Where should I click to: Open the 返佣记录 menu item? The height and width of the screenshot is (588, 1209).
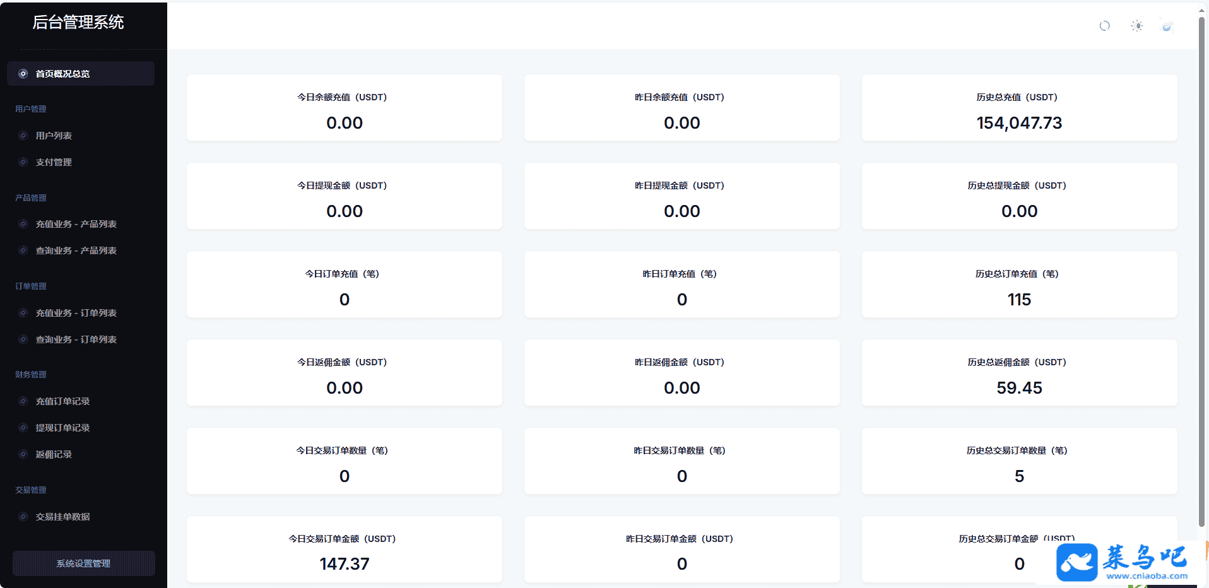point(54,454)
